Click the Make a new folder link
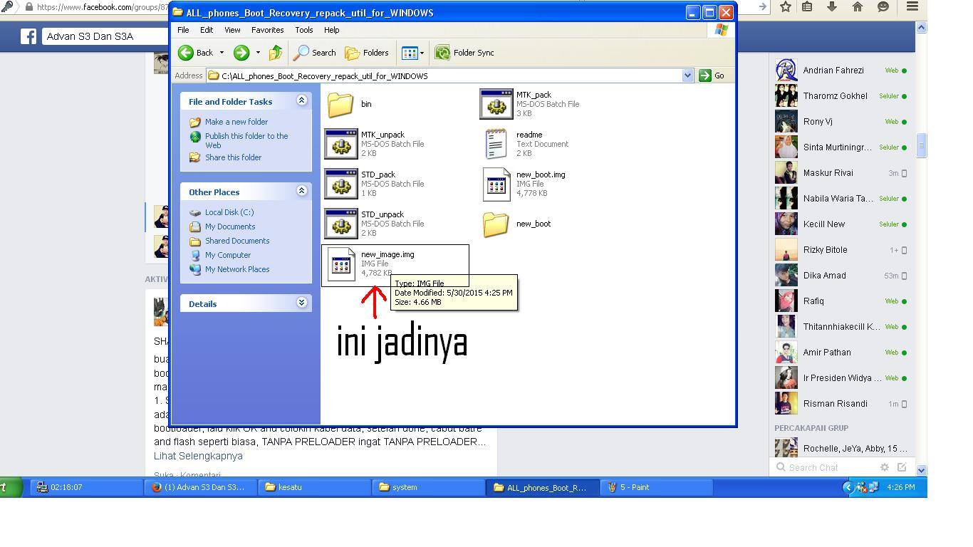 (236, 122)
